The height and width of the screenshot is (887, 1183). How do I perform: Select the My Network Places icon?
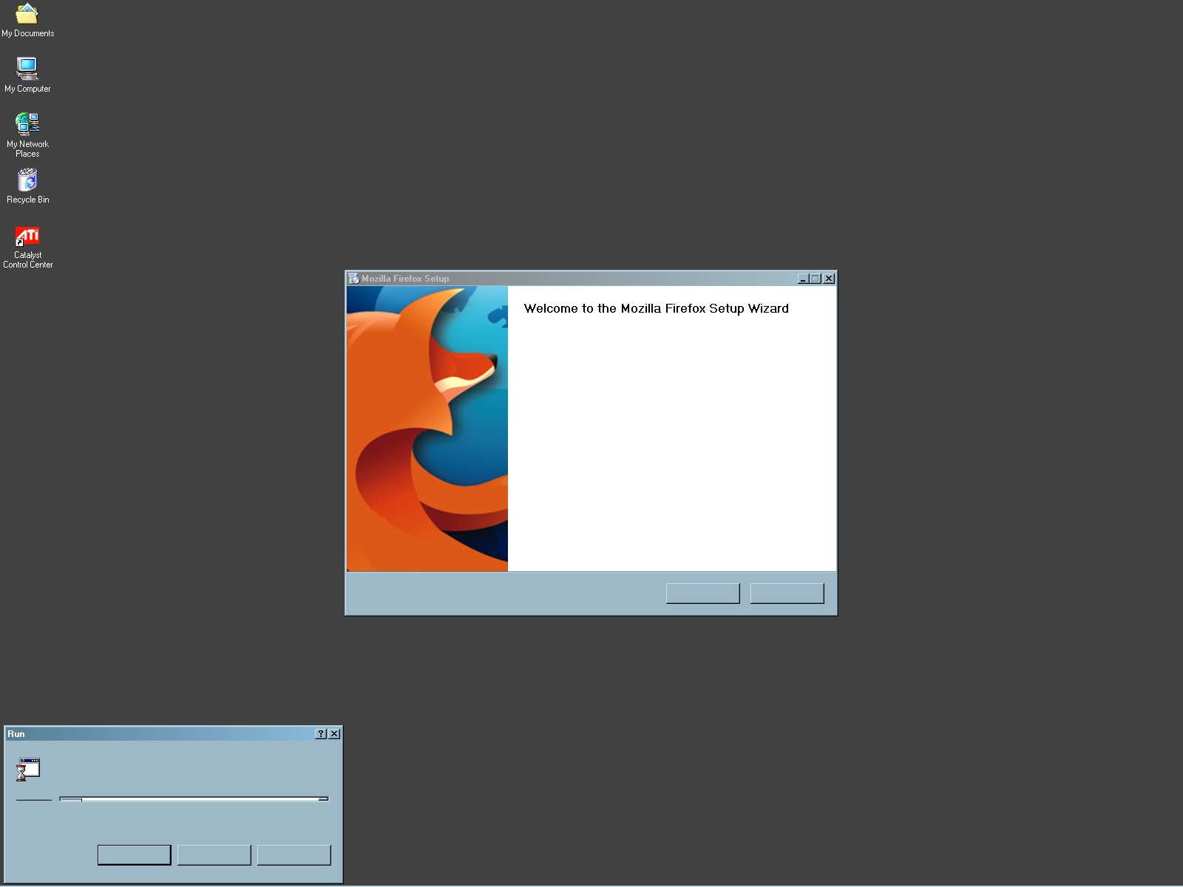[x=27, y=135]
